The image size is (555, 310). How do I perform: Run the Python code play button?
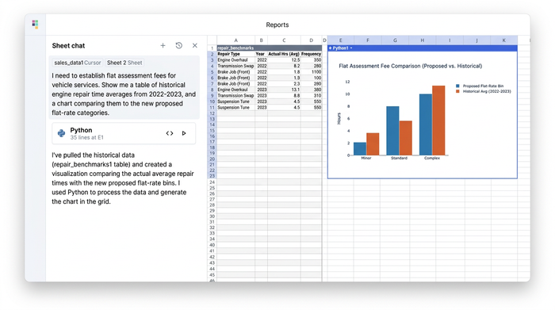184,133
